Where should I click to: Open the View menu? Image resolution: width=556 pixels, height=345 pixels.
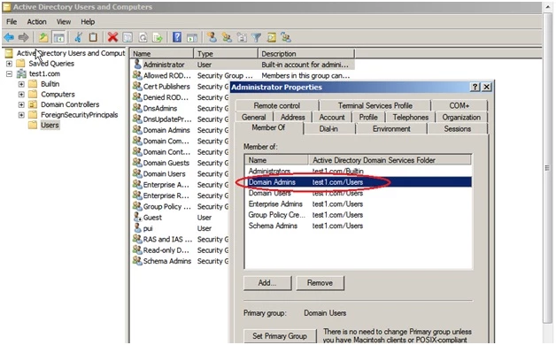[64, 21]
